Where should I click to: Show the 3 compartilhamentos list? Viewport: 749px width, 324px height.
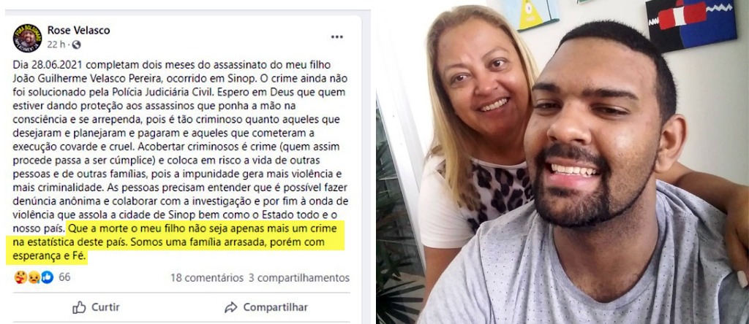(299, 278)
